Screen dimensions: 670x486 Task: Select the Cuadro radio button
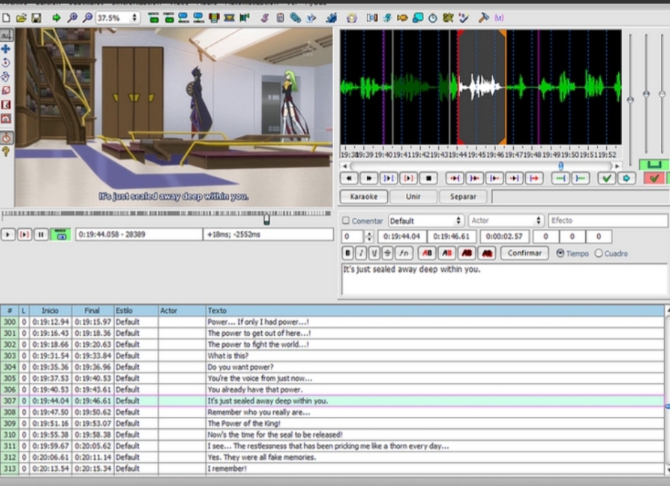point(598,253)
